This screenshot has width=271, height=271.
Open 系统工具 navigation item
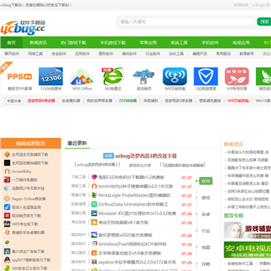click(179, 43)
